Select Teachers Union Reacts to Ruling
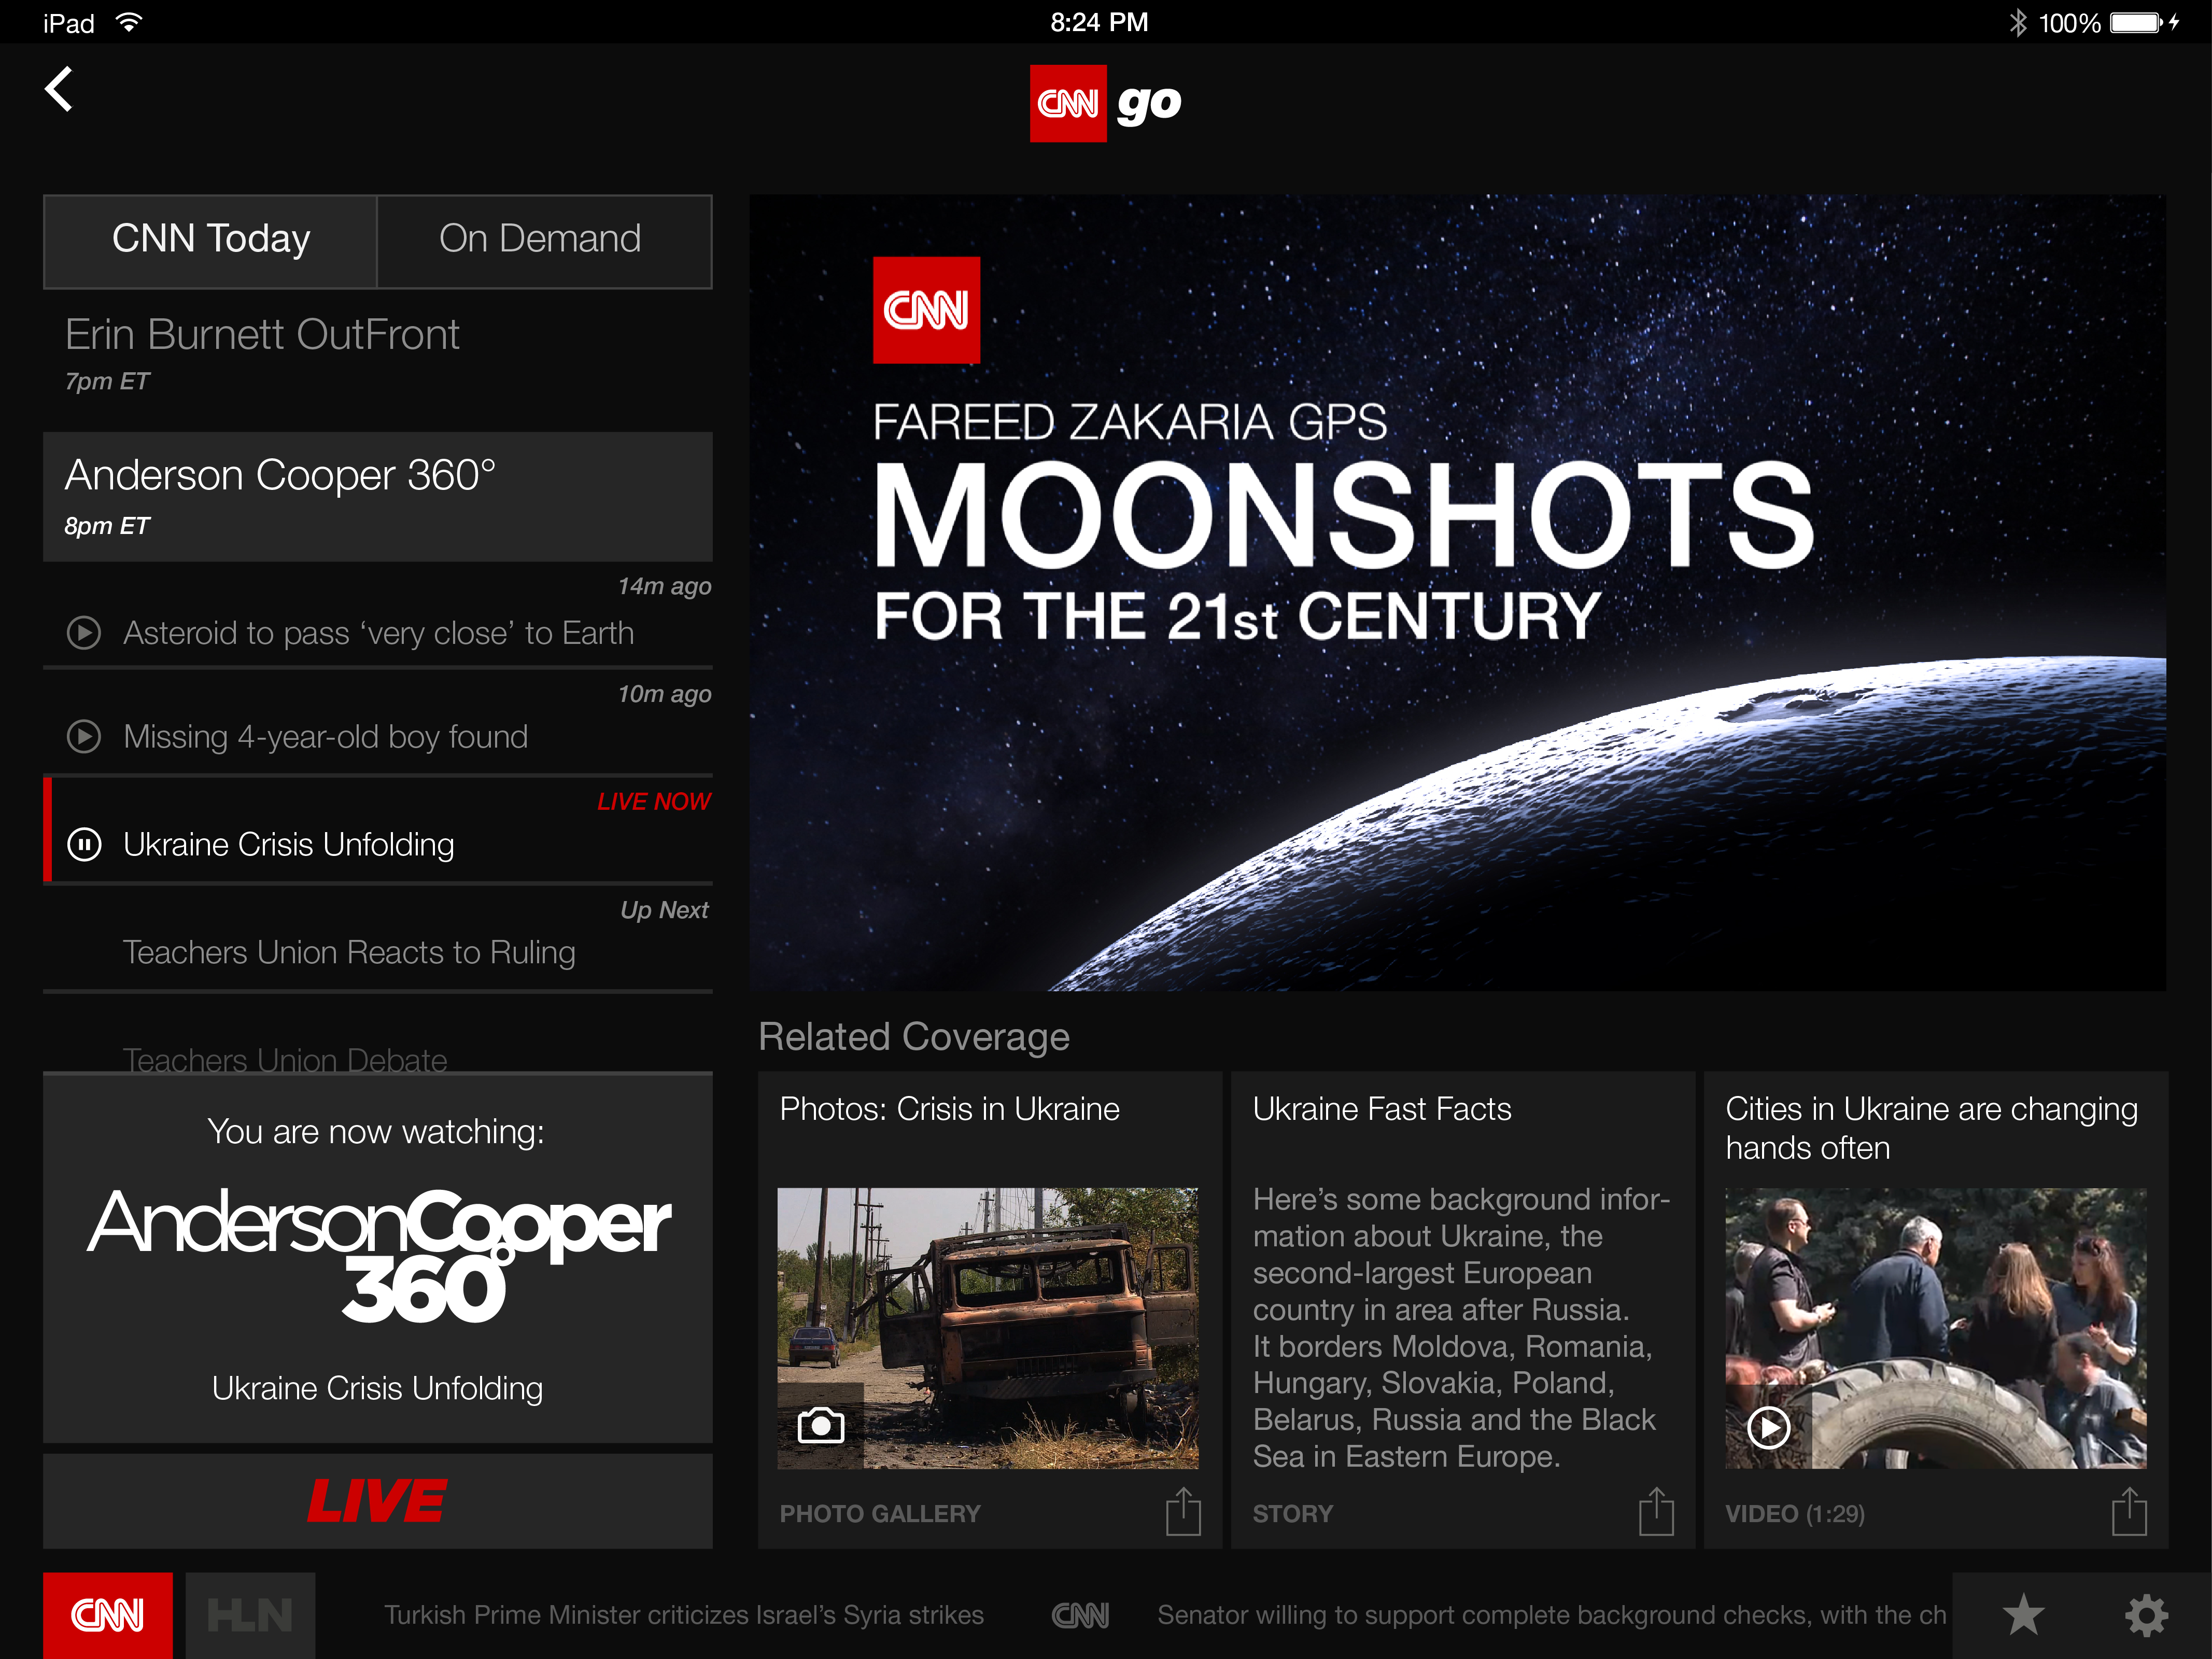The height and width of the screenshot is (1659, 2212). coord(349,953)
